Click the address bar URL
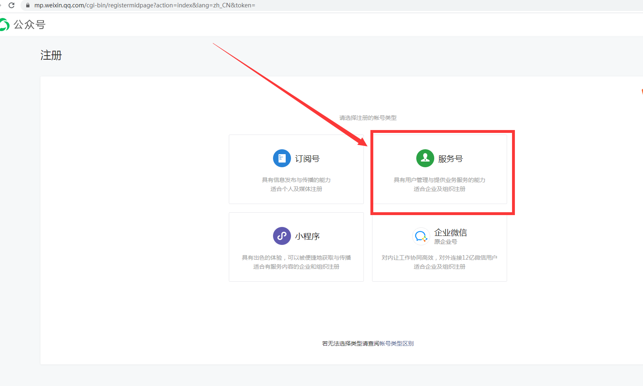The width and height of the screenshot is (643, 386). coord(144,5)
